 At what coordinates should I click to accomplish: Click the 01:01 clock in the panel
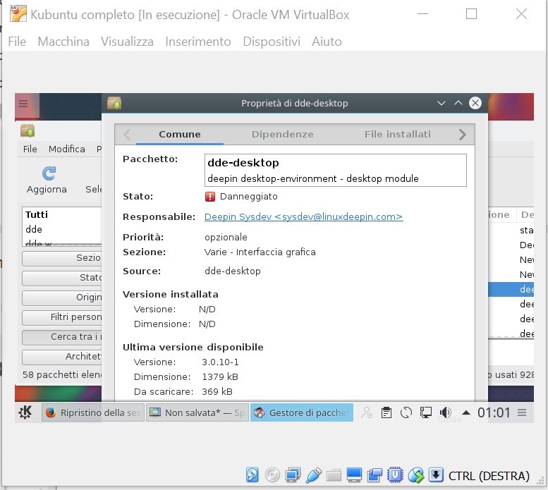click(x=494, y=413)
